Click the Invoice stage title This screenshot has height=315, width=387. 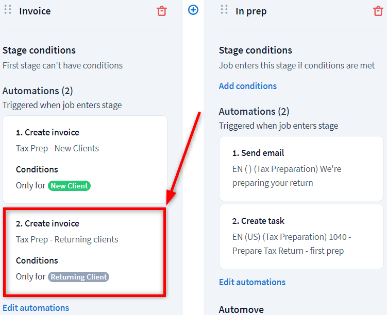tap(35, 11)
